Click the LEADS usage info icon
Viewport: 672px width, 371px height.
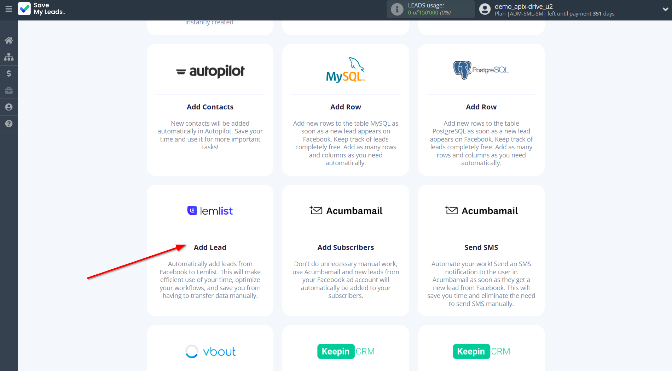[x=397, y=9]
